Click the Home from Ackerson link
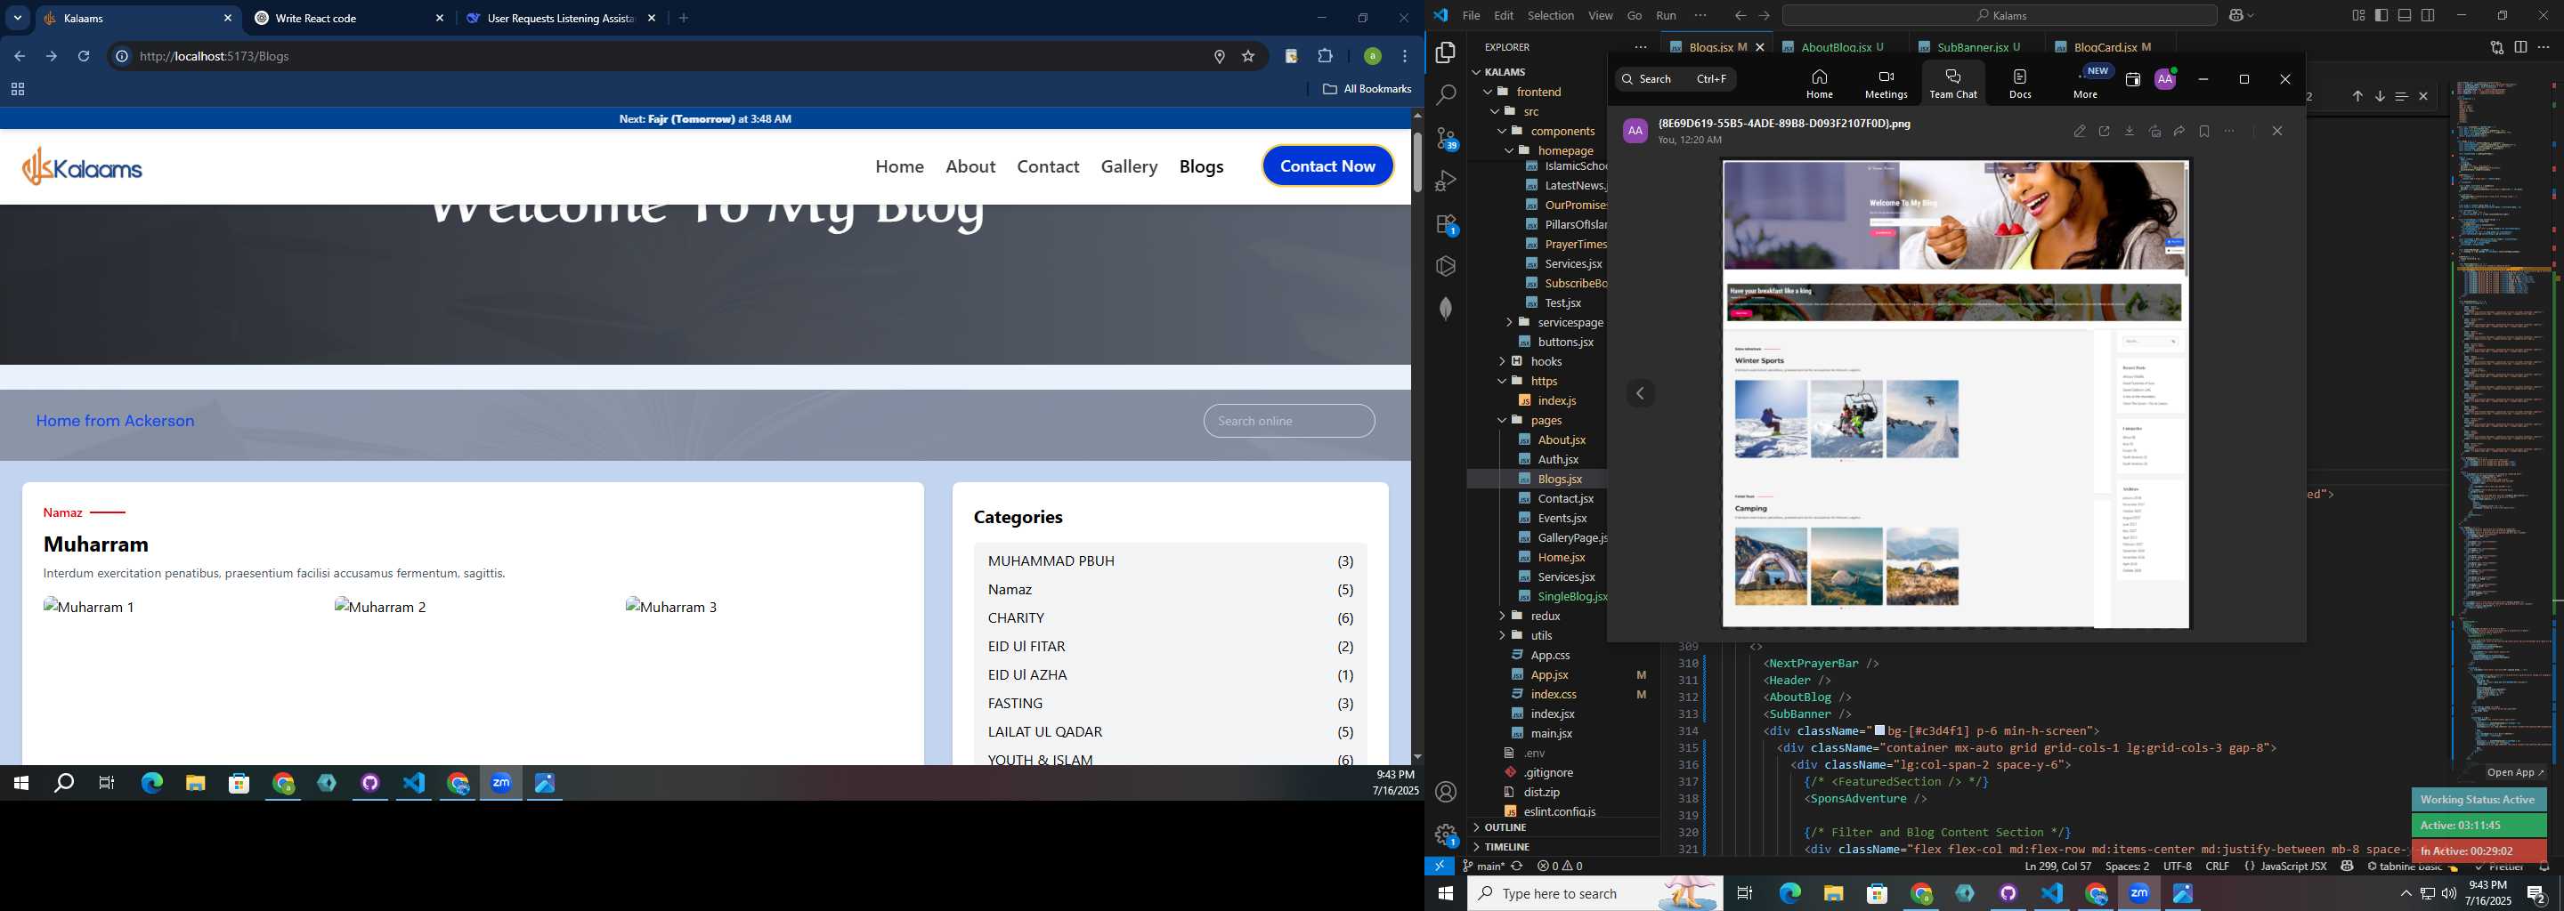Viewport: 2564px width, 911px height. [x=116, y=421]
